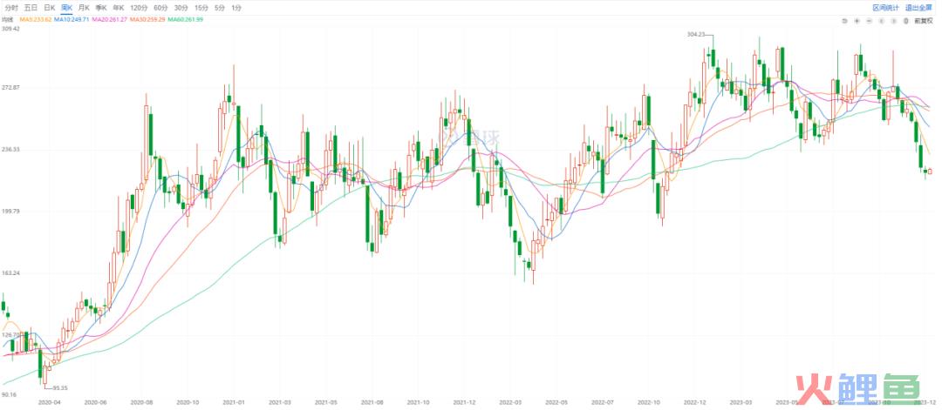Open the 前复权 adjustment dropdown

coord(924,20)
